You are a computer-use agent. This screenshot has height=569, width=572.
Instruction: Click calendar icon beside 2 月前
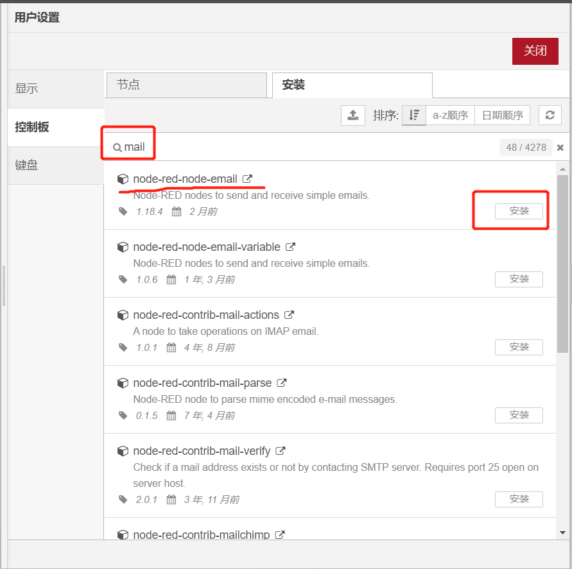point(177,212)
